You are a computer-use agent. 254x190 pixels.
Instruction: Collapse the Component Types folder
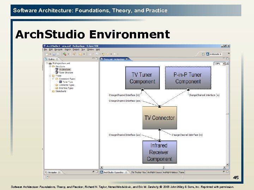point(54,79)
